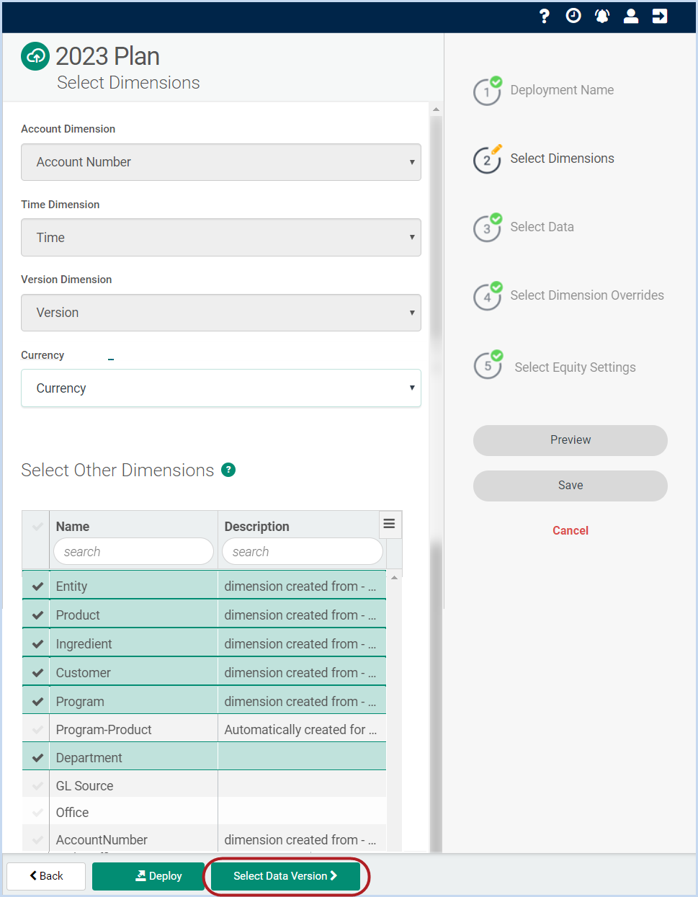Go to Select Dimensions step
The width and height of the screenshot is (698, 897).
coord(562,159)
